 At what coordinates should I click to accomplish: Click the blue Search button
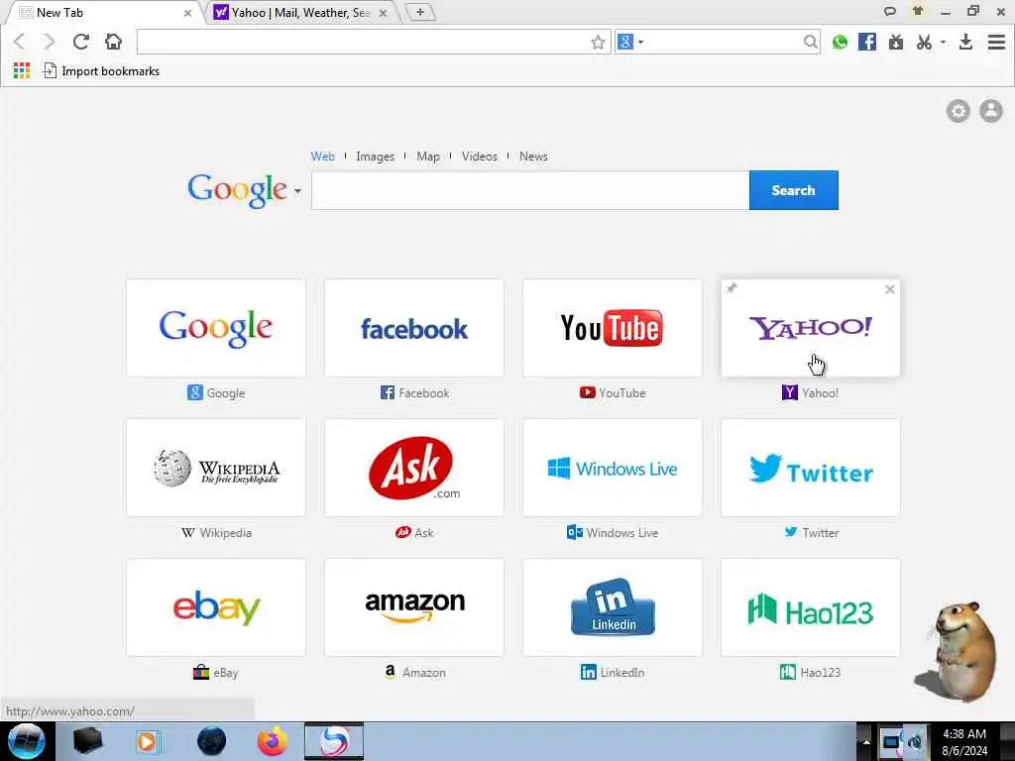pyautogui.click(x=793, y=190)
